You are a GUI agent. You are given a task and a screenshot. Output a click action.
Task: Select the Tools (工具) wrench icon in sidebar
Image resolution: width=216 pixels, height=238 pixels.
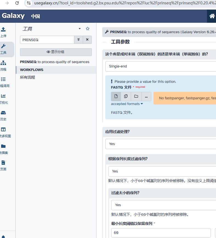click(x=3, y=46)
